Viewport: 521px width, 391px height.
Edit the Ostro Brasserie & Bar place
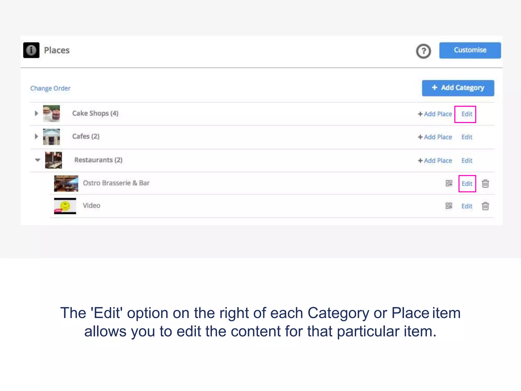tap(467, 184)
